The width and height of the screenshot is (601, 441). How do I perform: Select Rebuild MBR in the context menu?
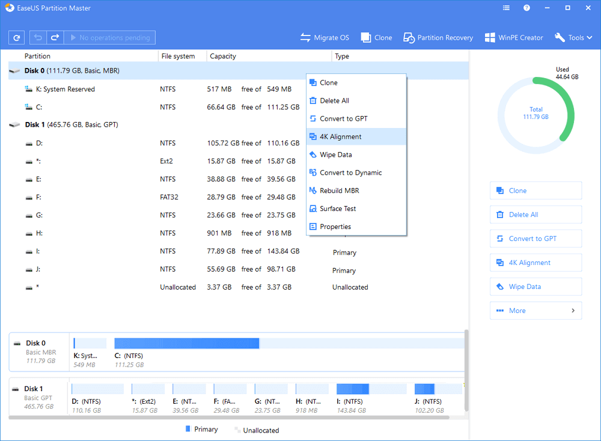pos(339,191)
